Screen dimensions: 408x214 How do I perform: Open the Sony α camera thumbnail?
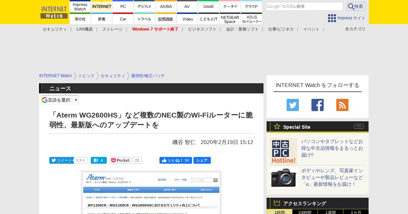pyautogui.click(x=284, y=177)
